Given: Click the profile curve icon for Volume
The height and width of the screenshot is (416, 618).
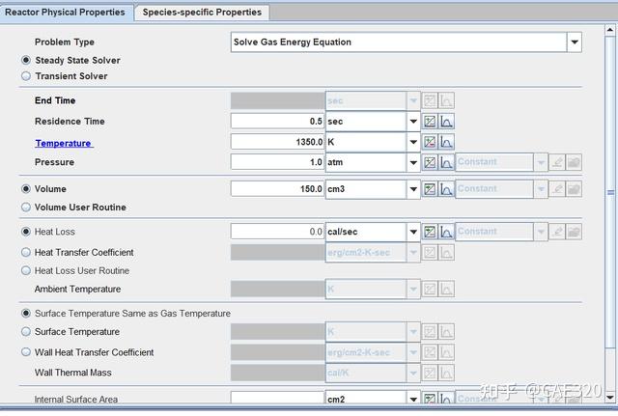Looking at the screenshot, I should pos(447,188).
